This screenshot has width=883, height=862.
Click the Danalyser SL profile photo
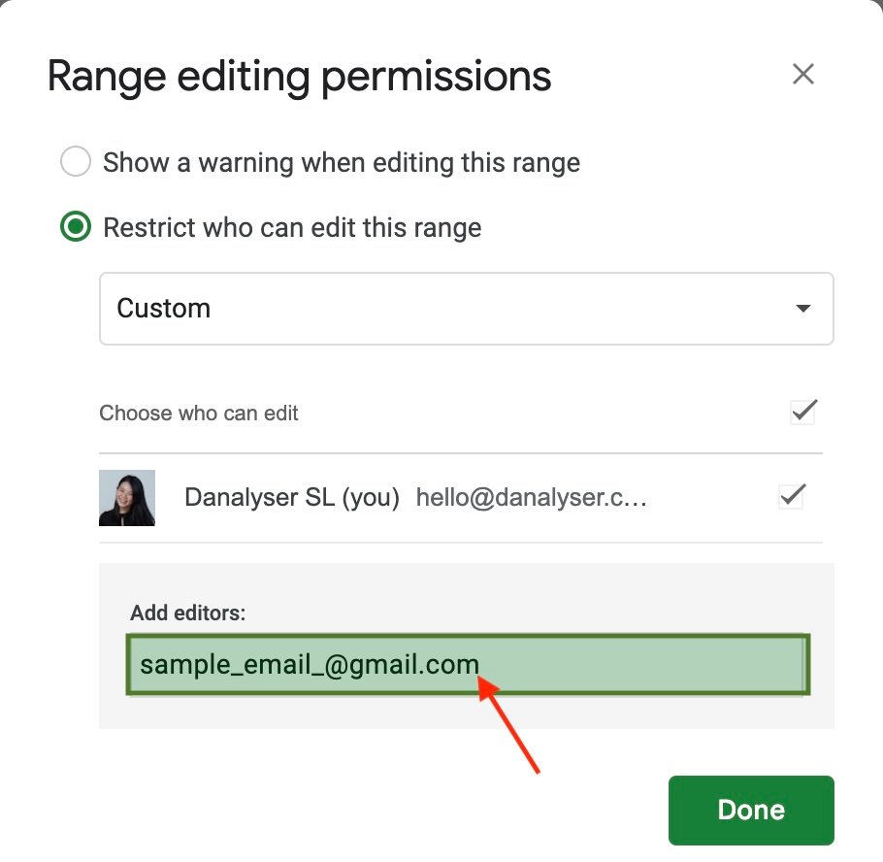point(127,498)
